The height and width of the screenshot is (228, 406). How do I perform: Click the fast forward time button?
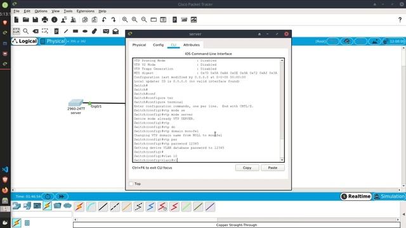pyautogui.click(x=62, y=197)
